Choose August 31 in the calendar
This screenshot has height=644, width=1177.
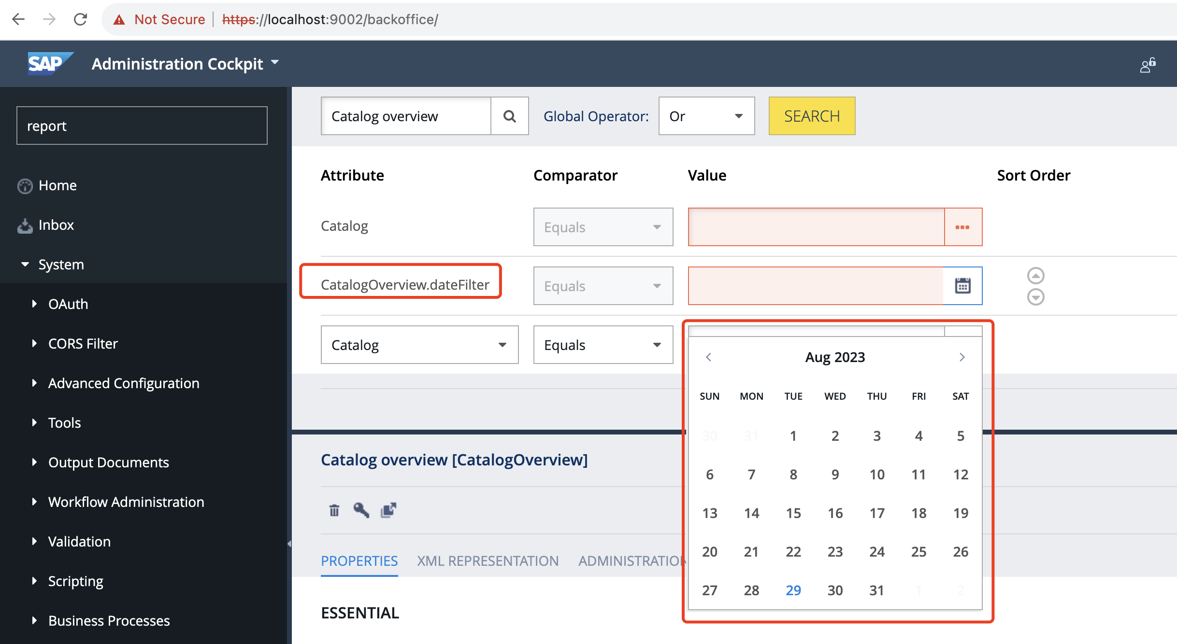876,590
